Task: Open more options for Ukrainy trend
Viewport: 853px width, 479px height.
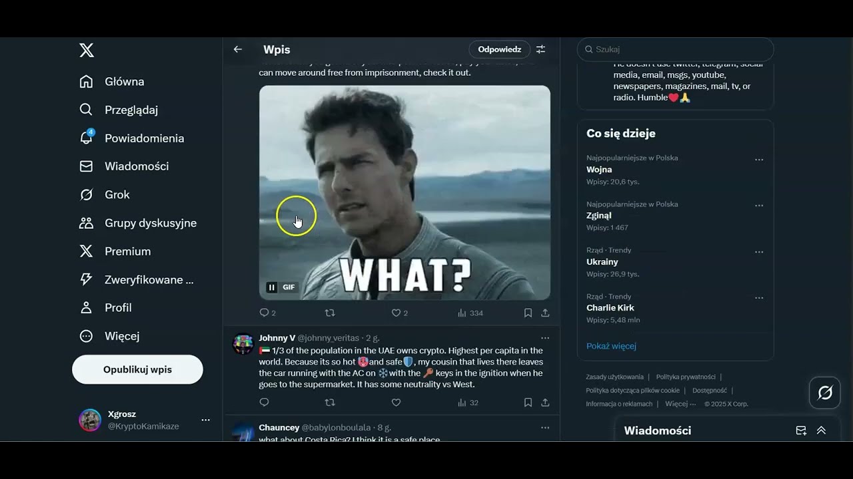Action: pos(759,252)
